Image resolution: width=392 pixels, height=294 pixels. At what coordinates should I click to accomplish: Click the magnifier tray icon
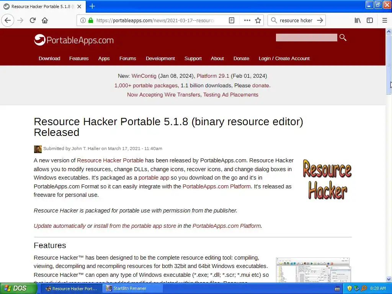[364, 288]
